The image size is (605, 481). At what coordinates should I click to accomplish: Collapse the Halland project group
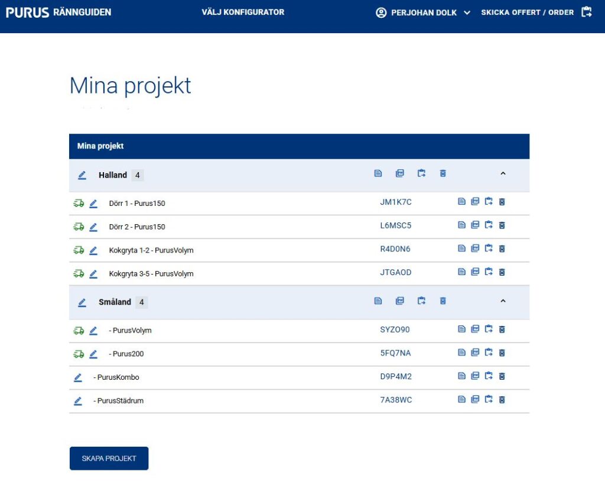click(503, 173)
